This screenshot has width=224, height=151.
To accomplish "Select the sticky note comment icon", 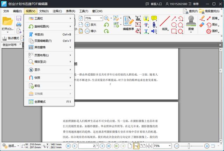I will (x=154, y=18).
